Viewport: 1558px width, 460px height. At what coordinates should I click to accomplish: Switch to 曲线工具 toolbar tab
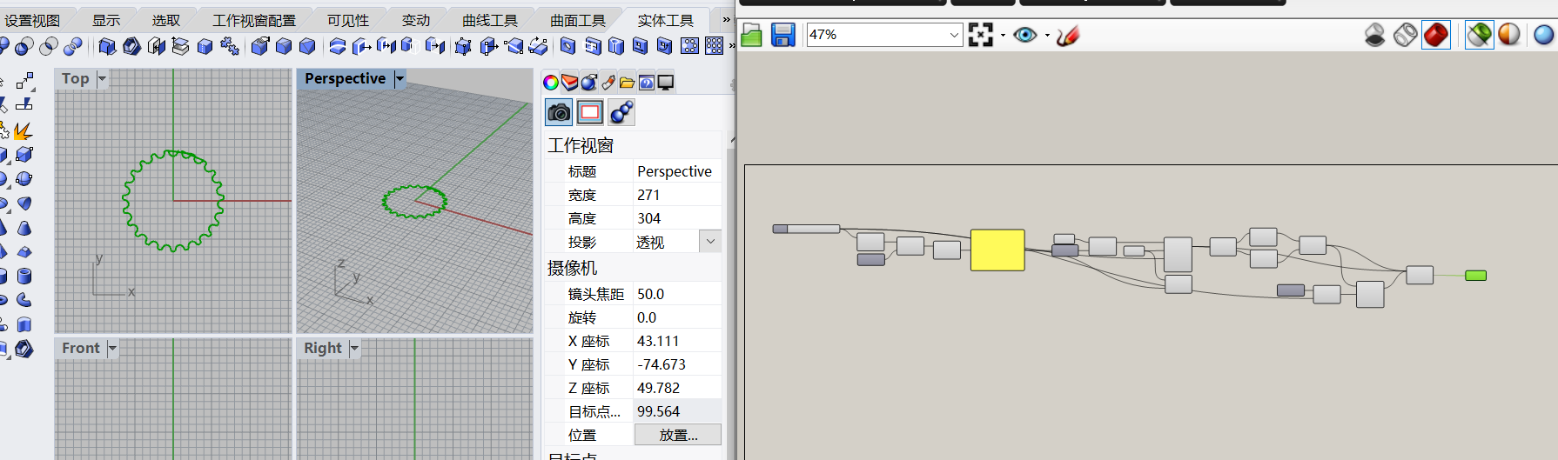click(490, 20)
